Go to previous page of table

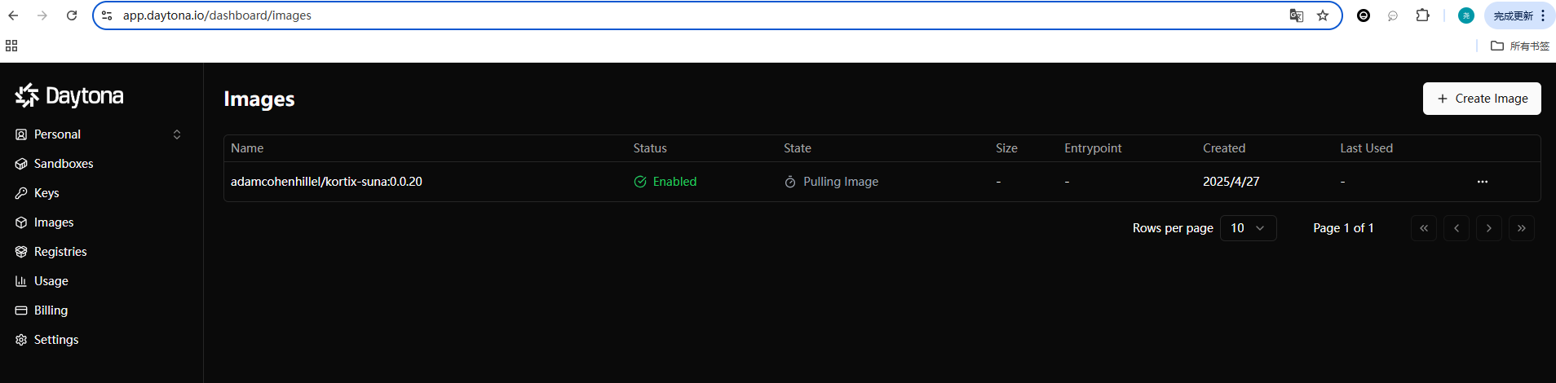point(1457,228)
